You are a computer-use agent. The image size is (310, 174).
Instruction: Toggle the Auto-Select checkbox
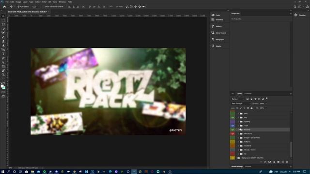tap(18, 7)
